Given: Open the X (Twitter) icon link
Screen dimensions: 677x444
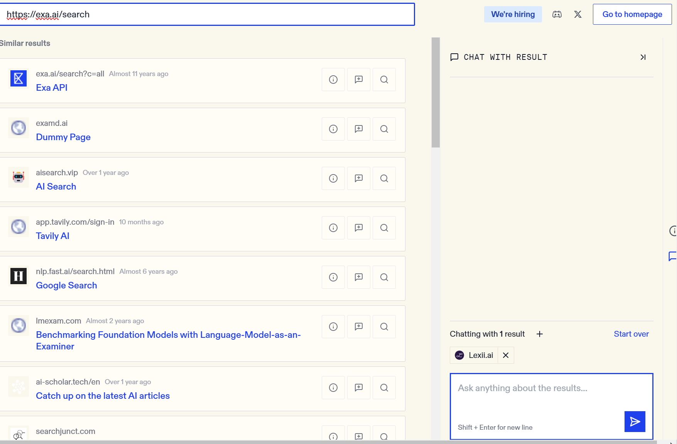Looking at the screenshot, I should (577, 14).
